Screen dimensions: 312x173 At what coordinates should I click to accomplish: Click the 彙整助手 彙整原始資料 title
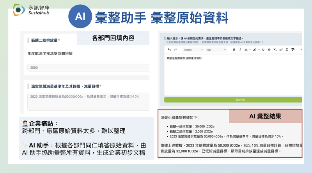[161, 18]
